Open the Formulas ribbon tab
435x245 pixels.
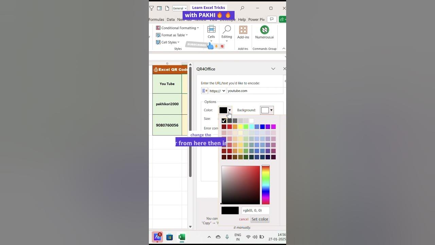click(157, 19)
